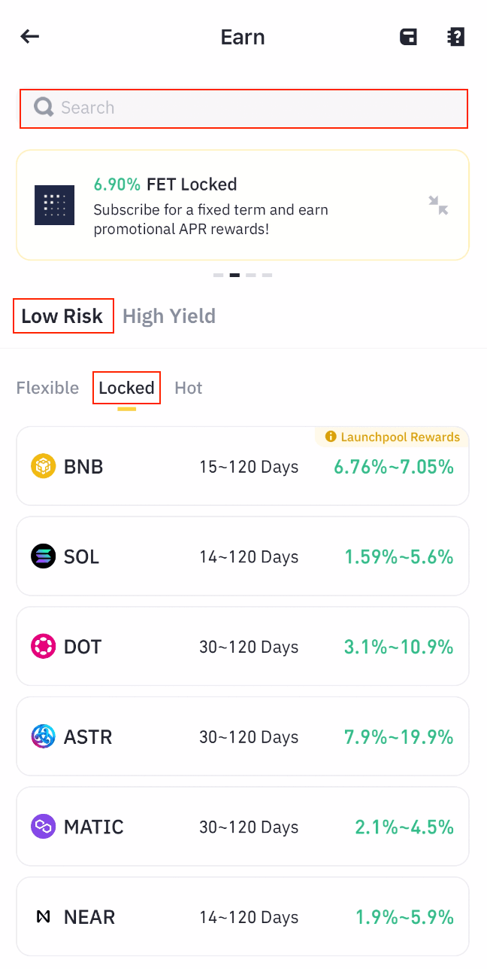Select the Locked tab
The height and width of the screenshot is (969, 487).
tap(126, 388)
